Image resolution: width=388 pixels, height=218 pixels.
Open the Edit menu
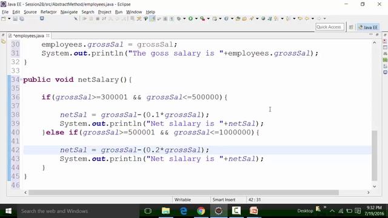(16, 12)
